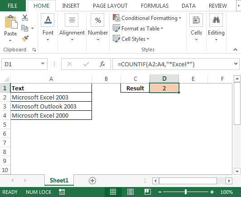Select the Sheet1 tab

[59, 180]
